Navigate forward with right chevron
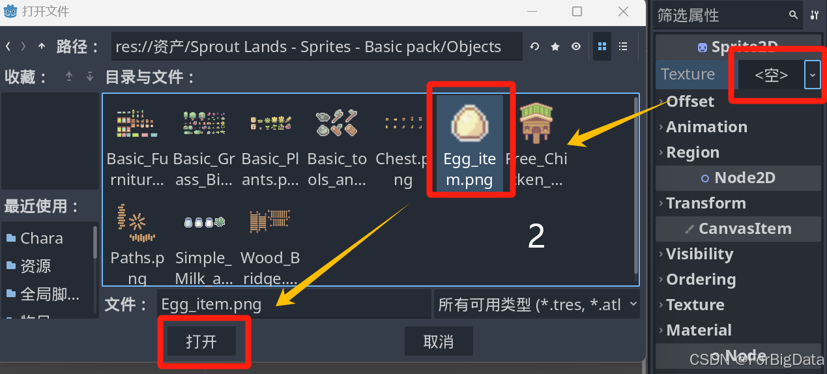 click(24, 46)
